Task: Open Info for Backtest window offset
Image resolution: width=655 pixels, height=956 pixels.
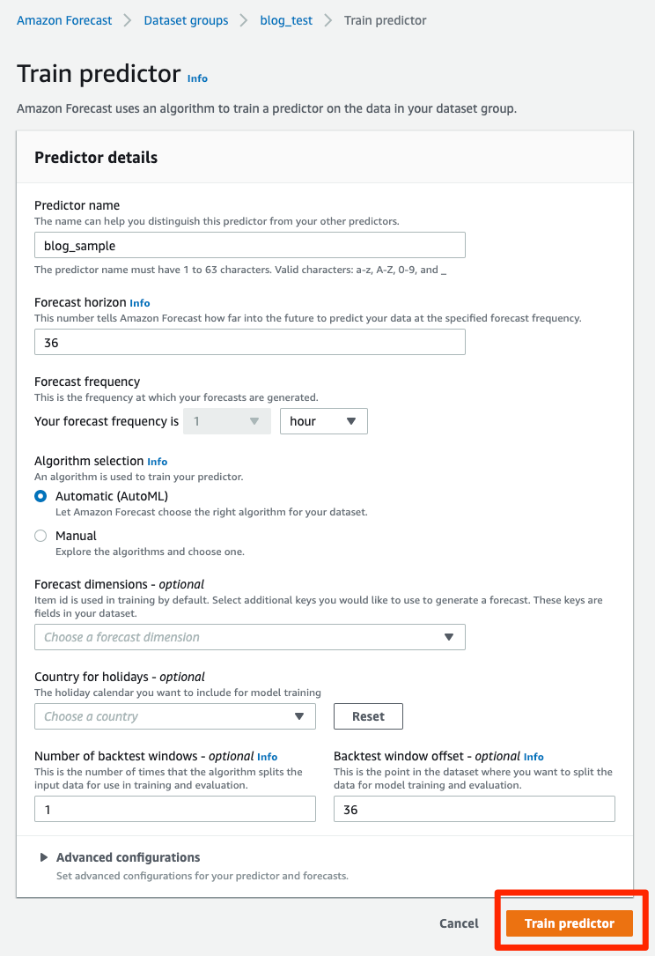Action: click(534, 757)
